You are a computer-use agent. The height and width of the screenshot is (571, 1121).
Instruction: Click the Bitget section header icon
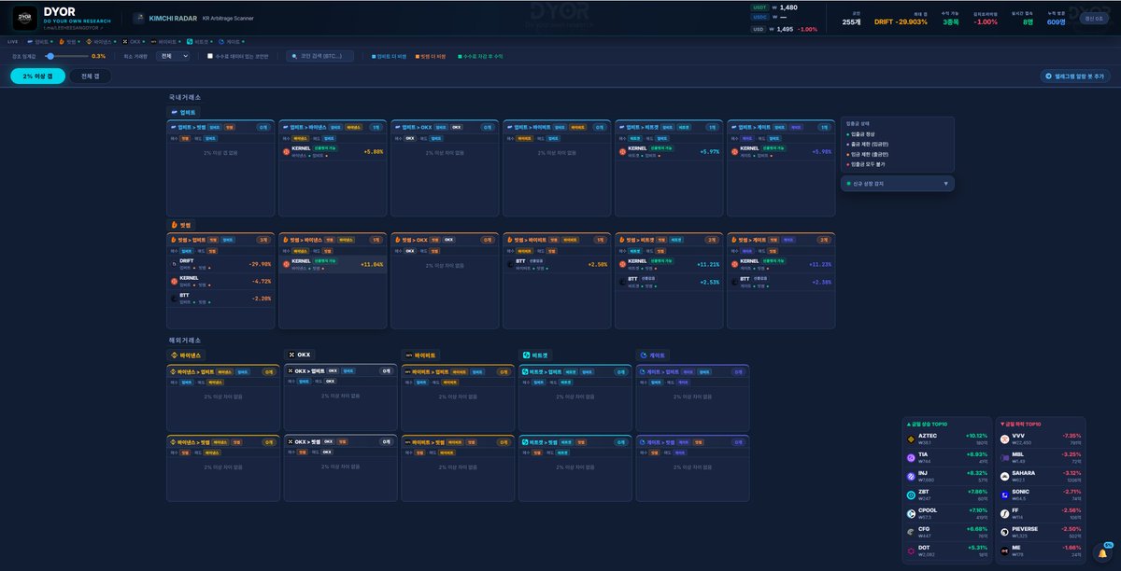(x=526, y=355)
